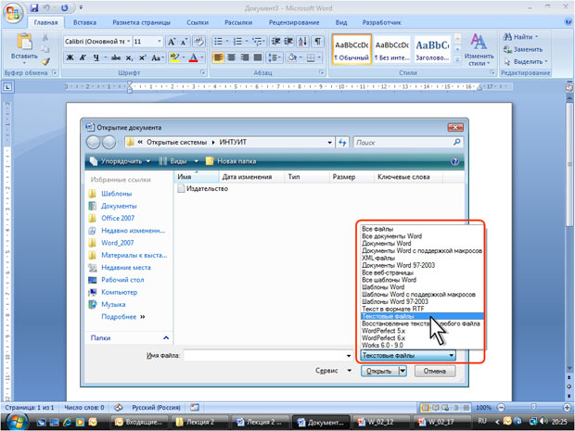575x431 pixels.
Task: Open the font size 11 dropdown
Action: (x=160, y=42)
